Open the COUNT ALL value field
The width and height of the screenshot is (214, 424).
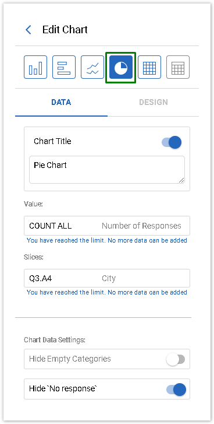[x=107, y=226]
